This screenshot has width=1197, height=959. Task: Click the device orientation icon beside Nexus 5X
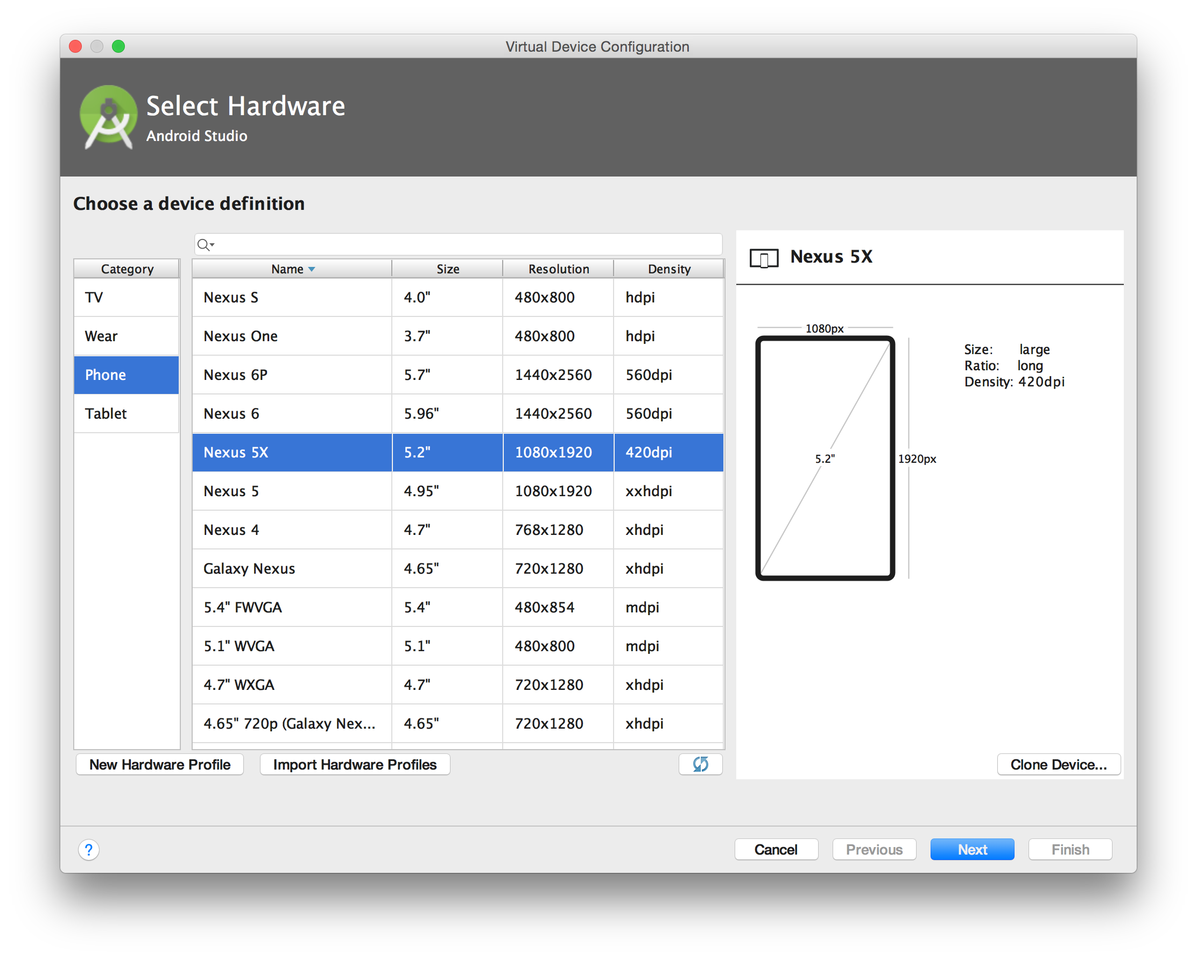click(764, 258)
